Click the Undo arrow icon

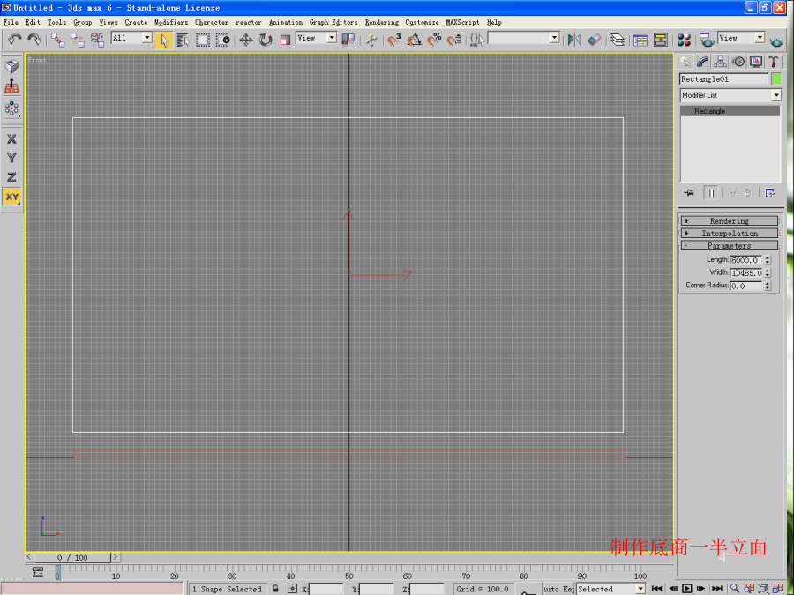pos(15,40)
